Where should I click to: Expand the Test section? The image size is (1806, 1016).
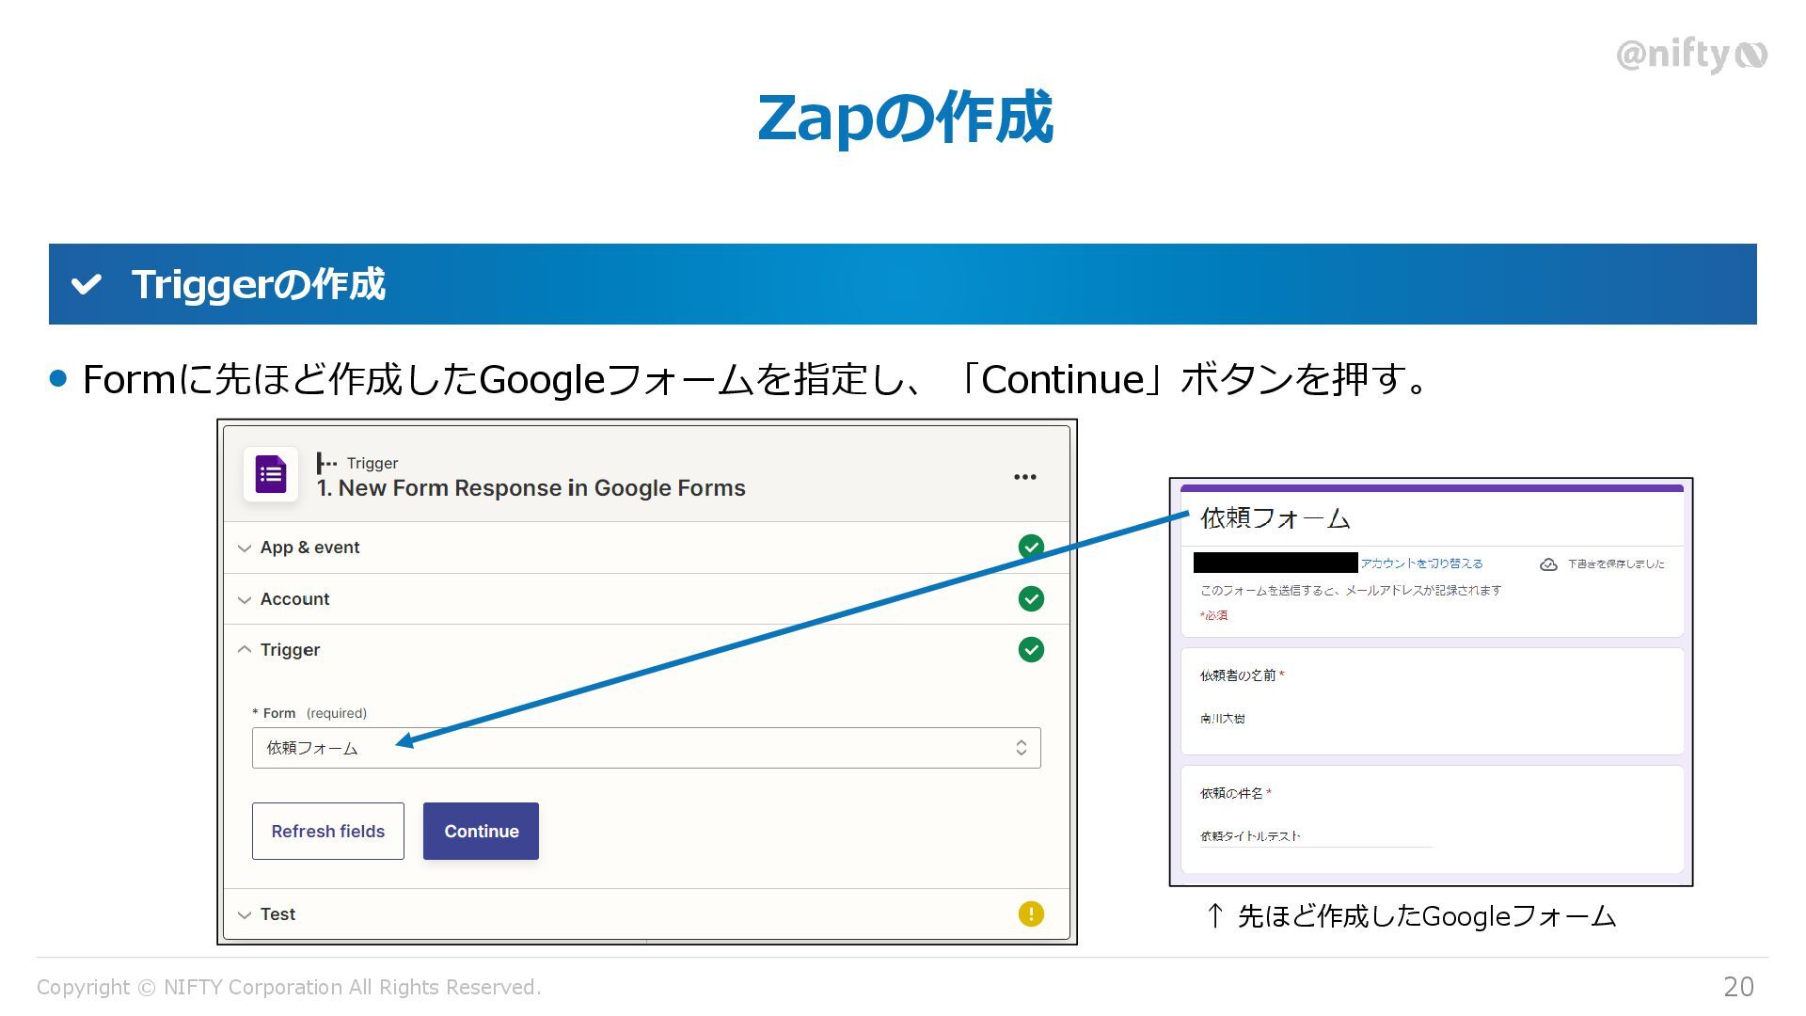[277, 914]
